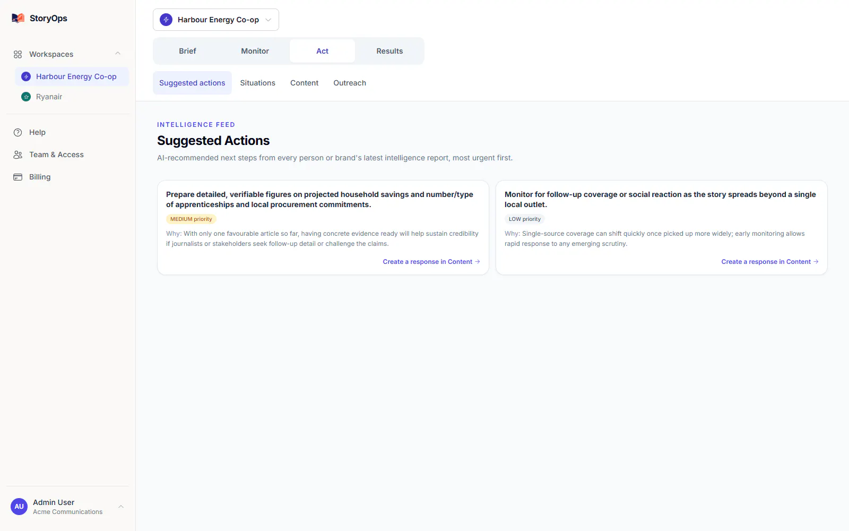Image resolution: width=849 pixels, height=531 pixels.
Task: Open the Ryanair workspace
Action: [72, 97]
